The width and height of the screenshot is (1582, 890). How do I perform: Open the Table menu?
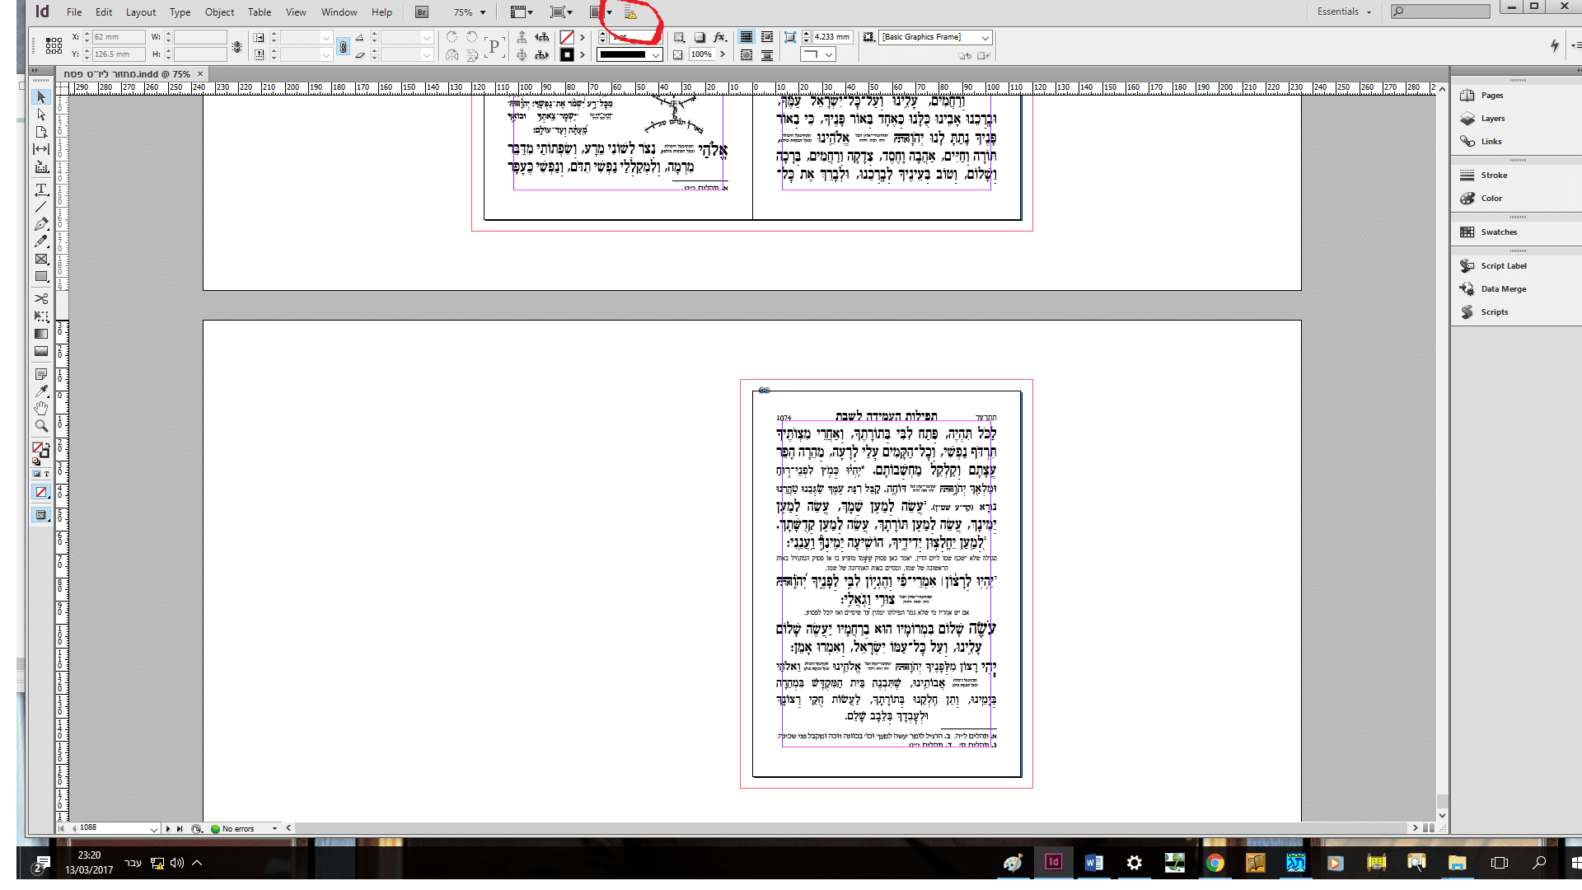260,12
